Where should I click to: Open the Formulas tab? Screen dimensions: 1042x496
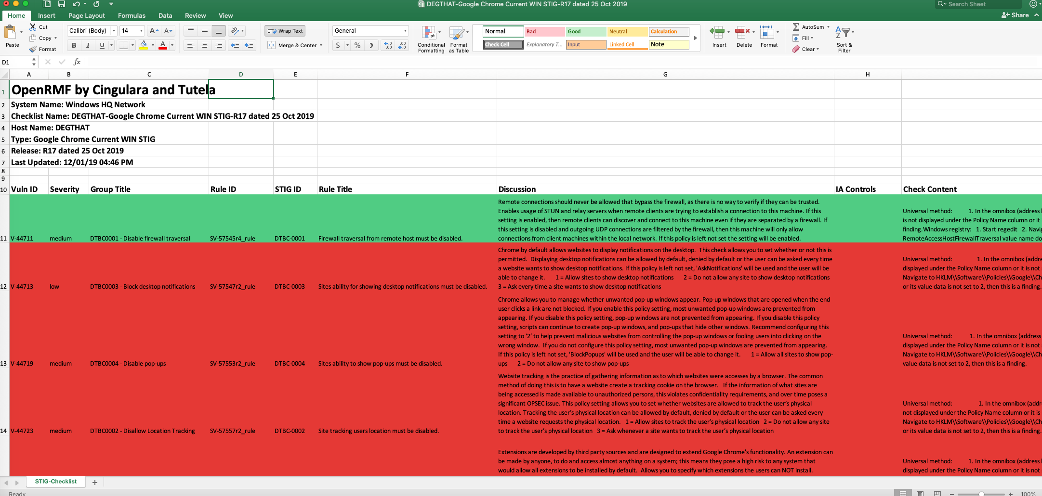pos(132,15)
